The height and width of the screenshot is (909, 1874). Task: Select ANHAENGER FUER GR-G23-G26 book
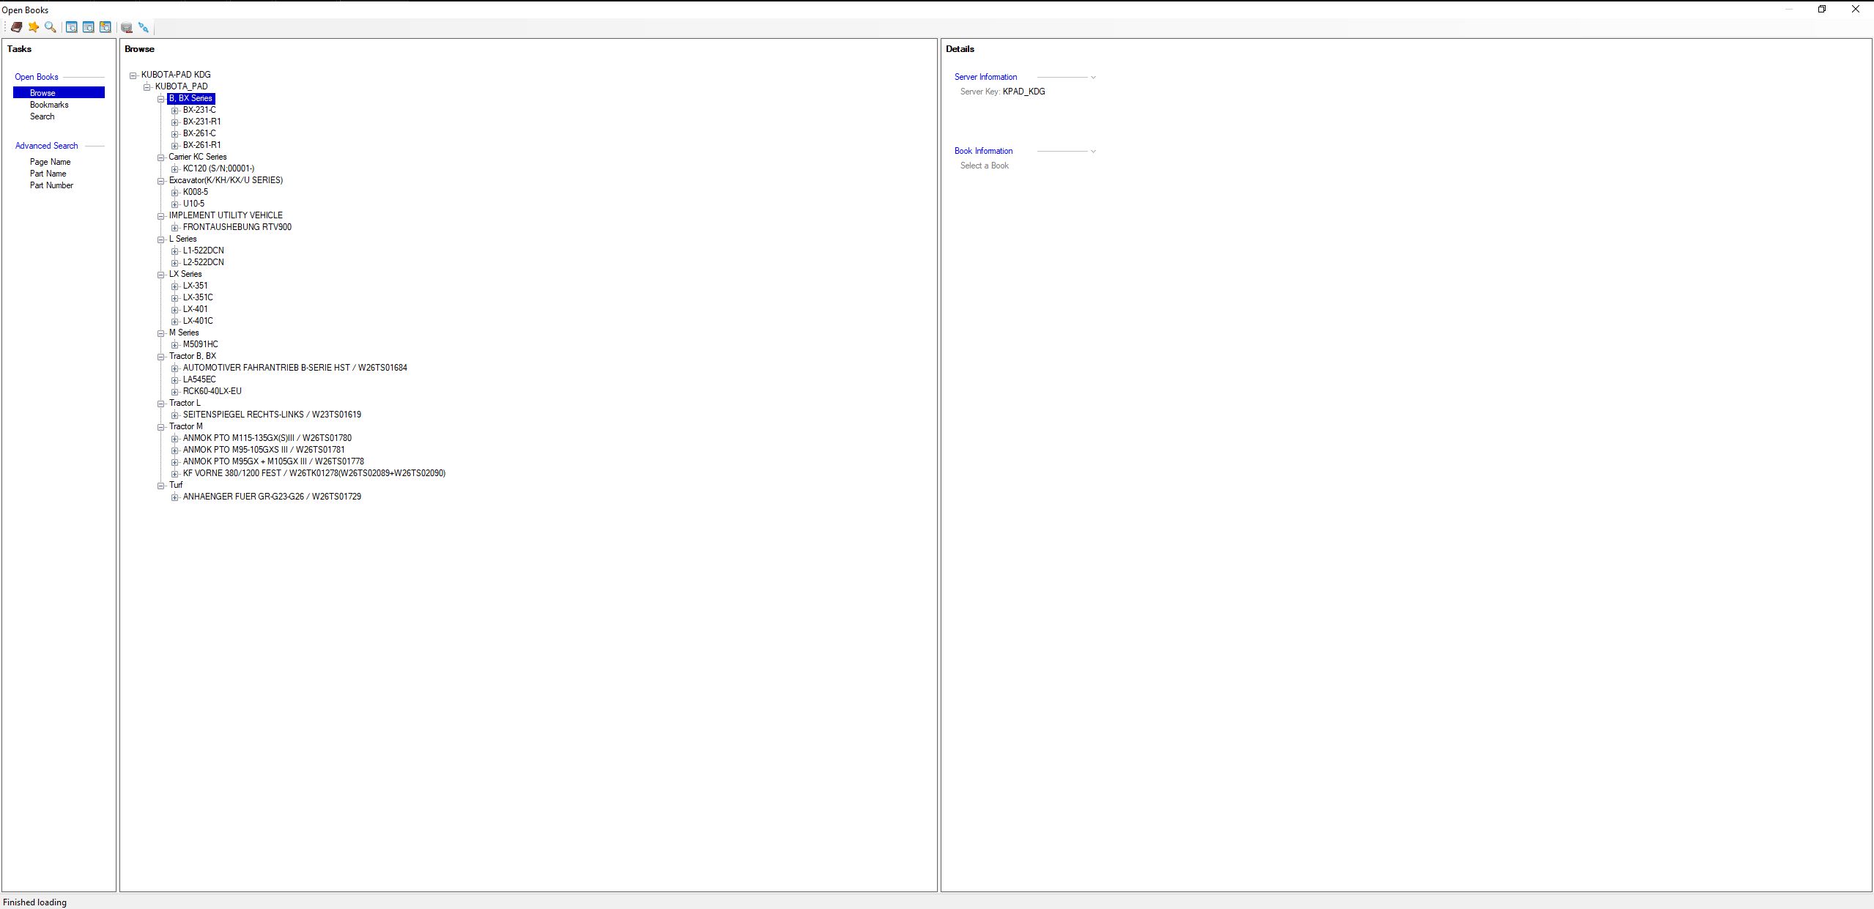pos(272,497)
